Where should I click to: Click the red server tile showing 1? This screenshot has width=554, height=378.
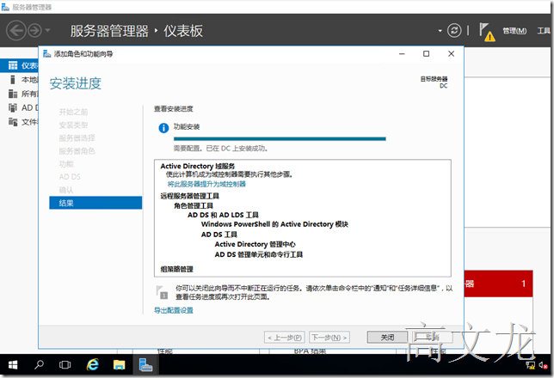498,283
